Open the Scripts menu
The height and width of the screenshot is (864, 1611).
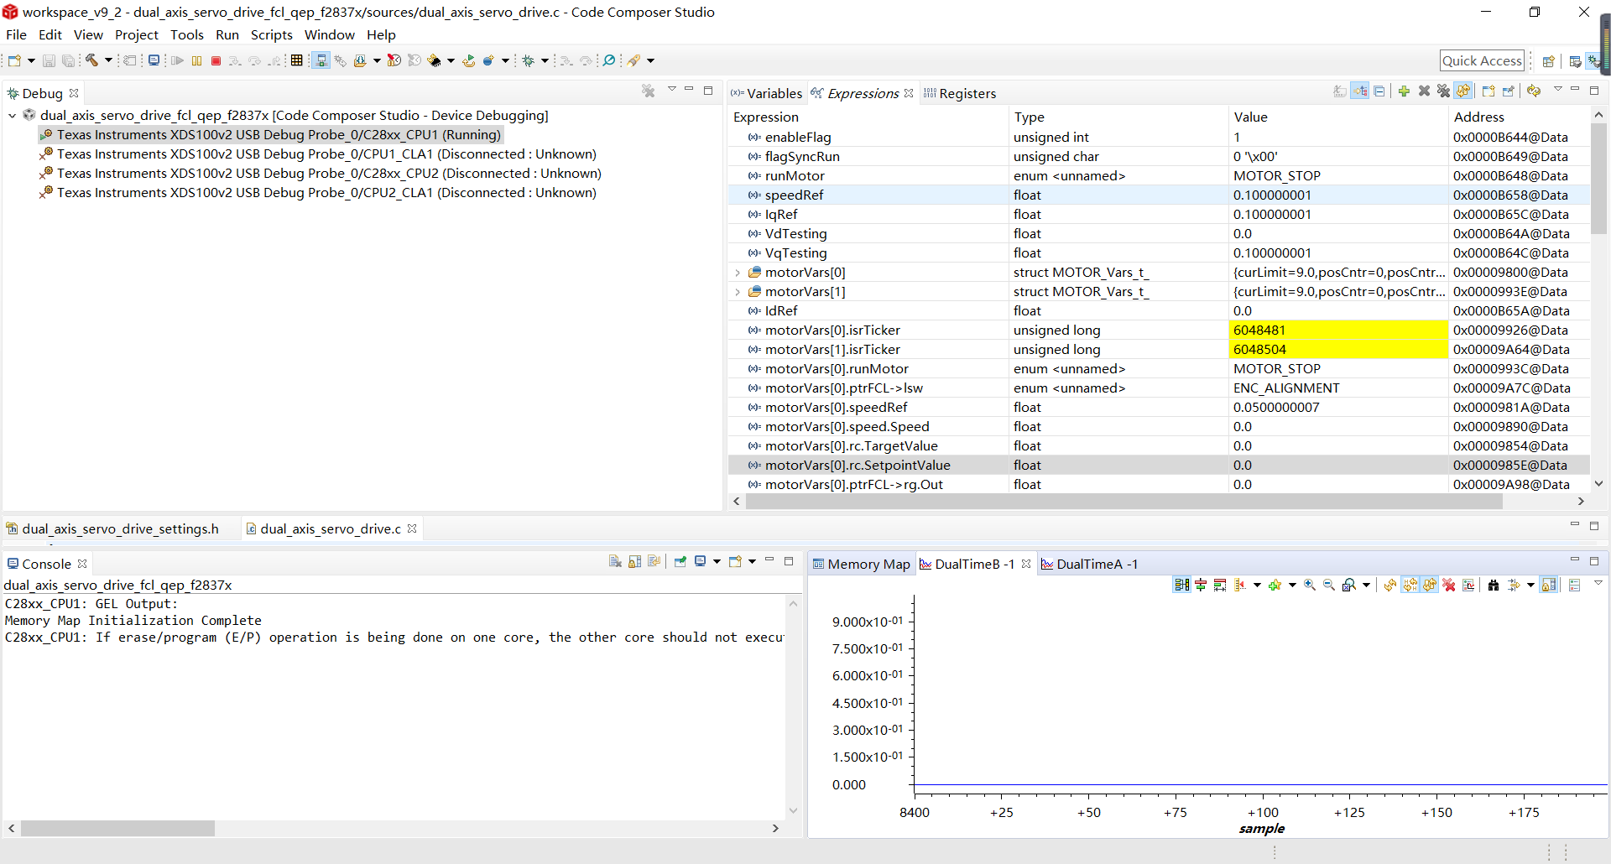coord(272,34)
